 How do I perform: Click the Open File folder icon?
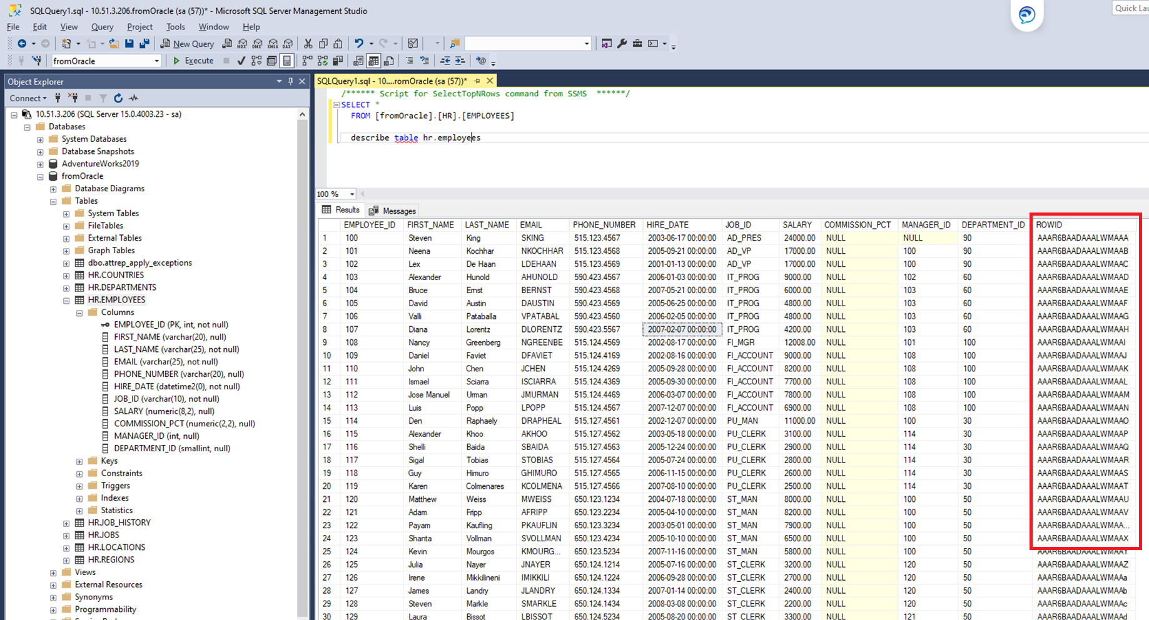coord(114,44)
